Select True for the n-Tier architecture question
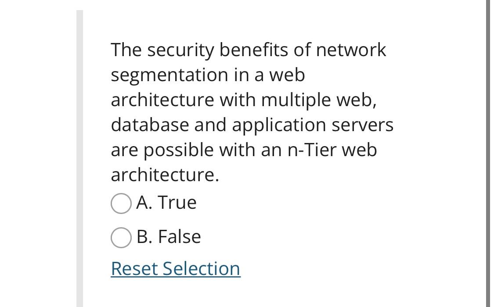This screenshot has height=307, width=494. (121, 203)
